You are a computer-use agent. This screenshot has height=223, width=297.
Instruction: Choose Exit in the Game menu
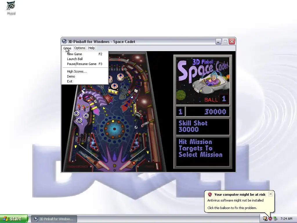click(x=85, y=81)
